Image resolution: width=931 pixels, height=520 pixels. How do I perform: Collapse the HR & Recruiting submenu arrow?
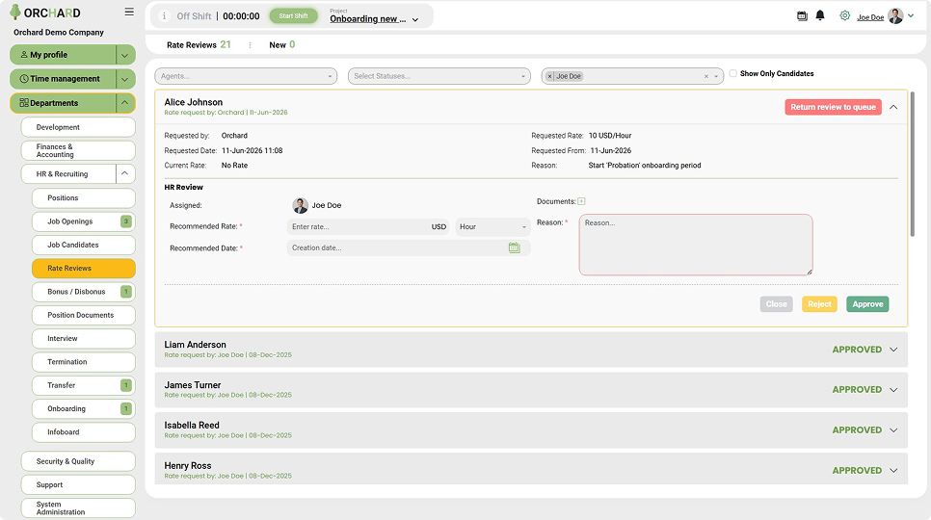pyautogui.click(x=124, y=173)
